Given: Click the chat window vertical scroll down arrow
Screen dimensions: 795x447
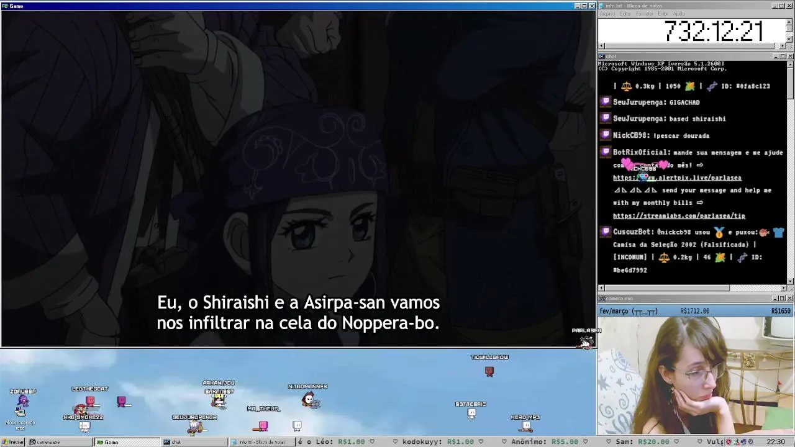Looking at the screenshot, I should (790, 281).
